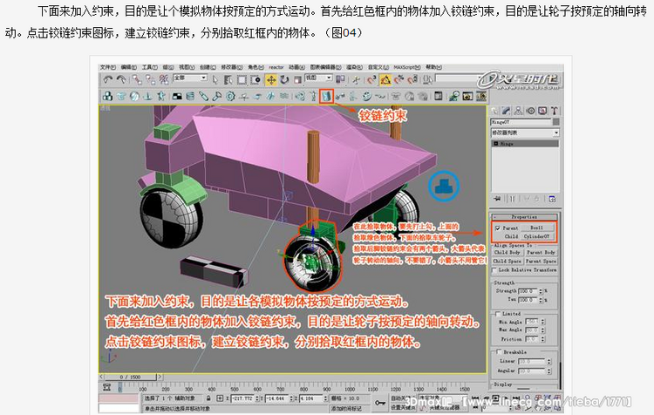Click the 3D snaps toggle icon
The image size is (654, 415).
371,79
